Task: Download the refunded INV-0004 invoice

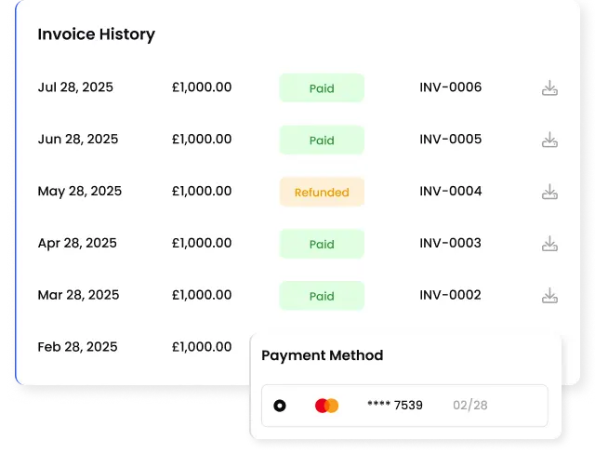Action: (549, 193)
